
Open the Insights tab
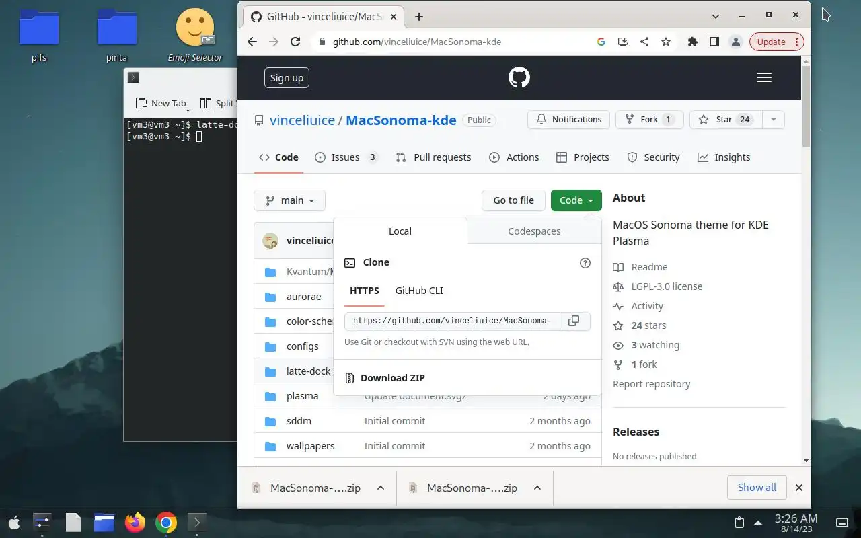[x=724, y=157]
